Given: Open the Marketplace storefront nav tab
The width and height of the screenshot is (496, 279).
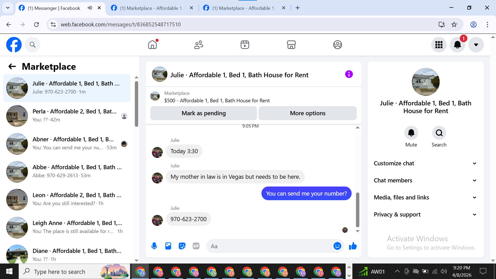Looking at the screenshot, I should point(291,45).
